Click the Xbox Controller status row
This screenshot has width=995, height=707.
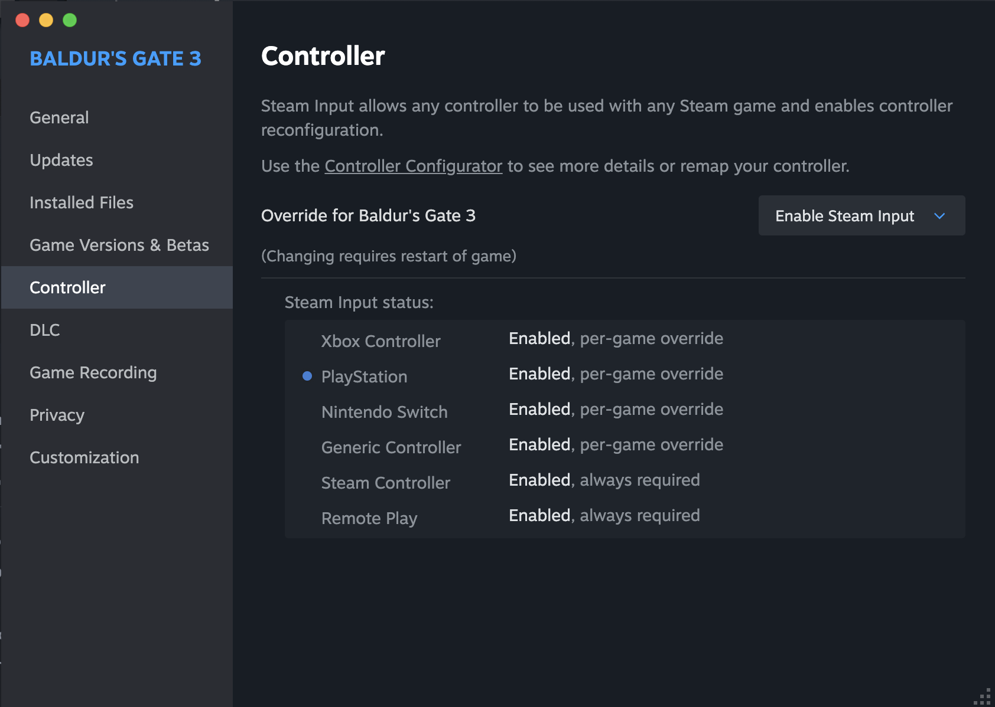381,341
